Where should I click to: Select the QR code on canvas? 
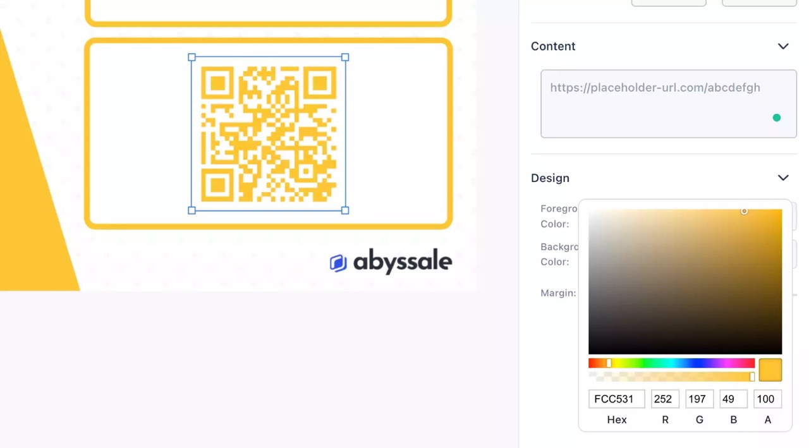[x=269, y=134]
